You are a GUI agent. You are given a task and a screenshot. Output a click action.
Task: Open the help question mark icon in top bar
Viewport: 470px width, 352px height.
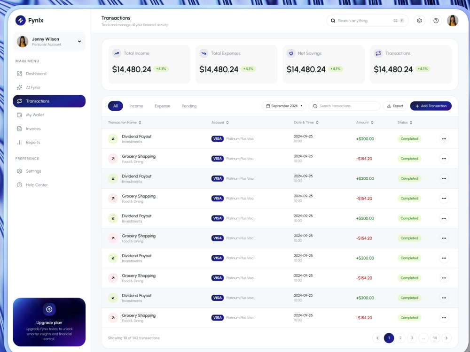coord(436,21)
